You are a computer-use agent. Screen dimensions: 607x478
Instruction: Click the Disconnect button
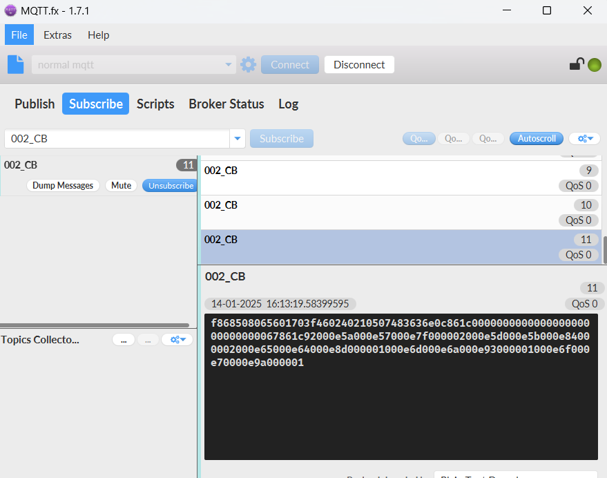pos(359,64)
